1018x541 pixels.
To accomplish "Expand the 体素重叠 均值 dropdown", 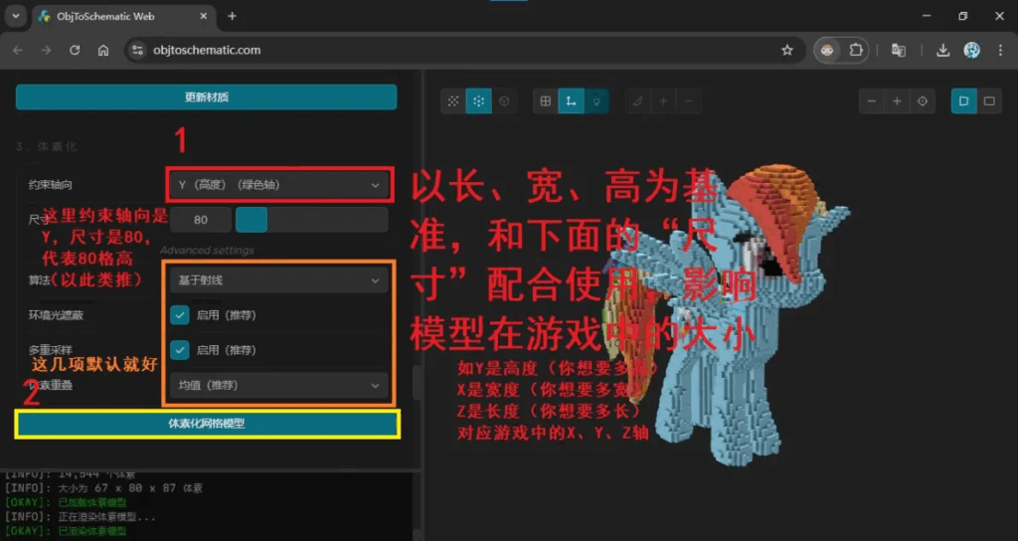I will pyautogui.click(x=279, y=385).
